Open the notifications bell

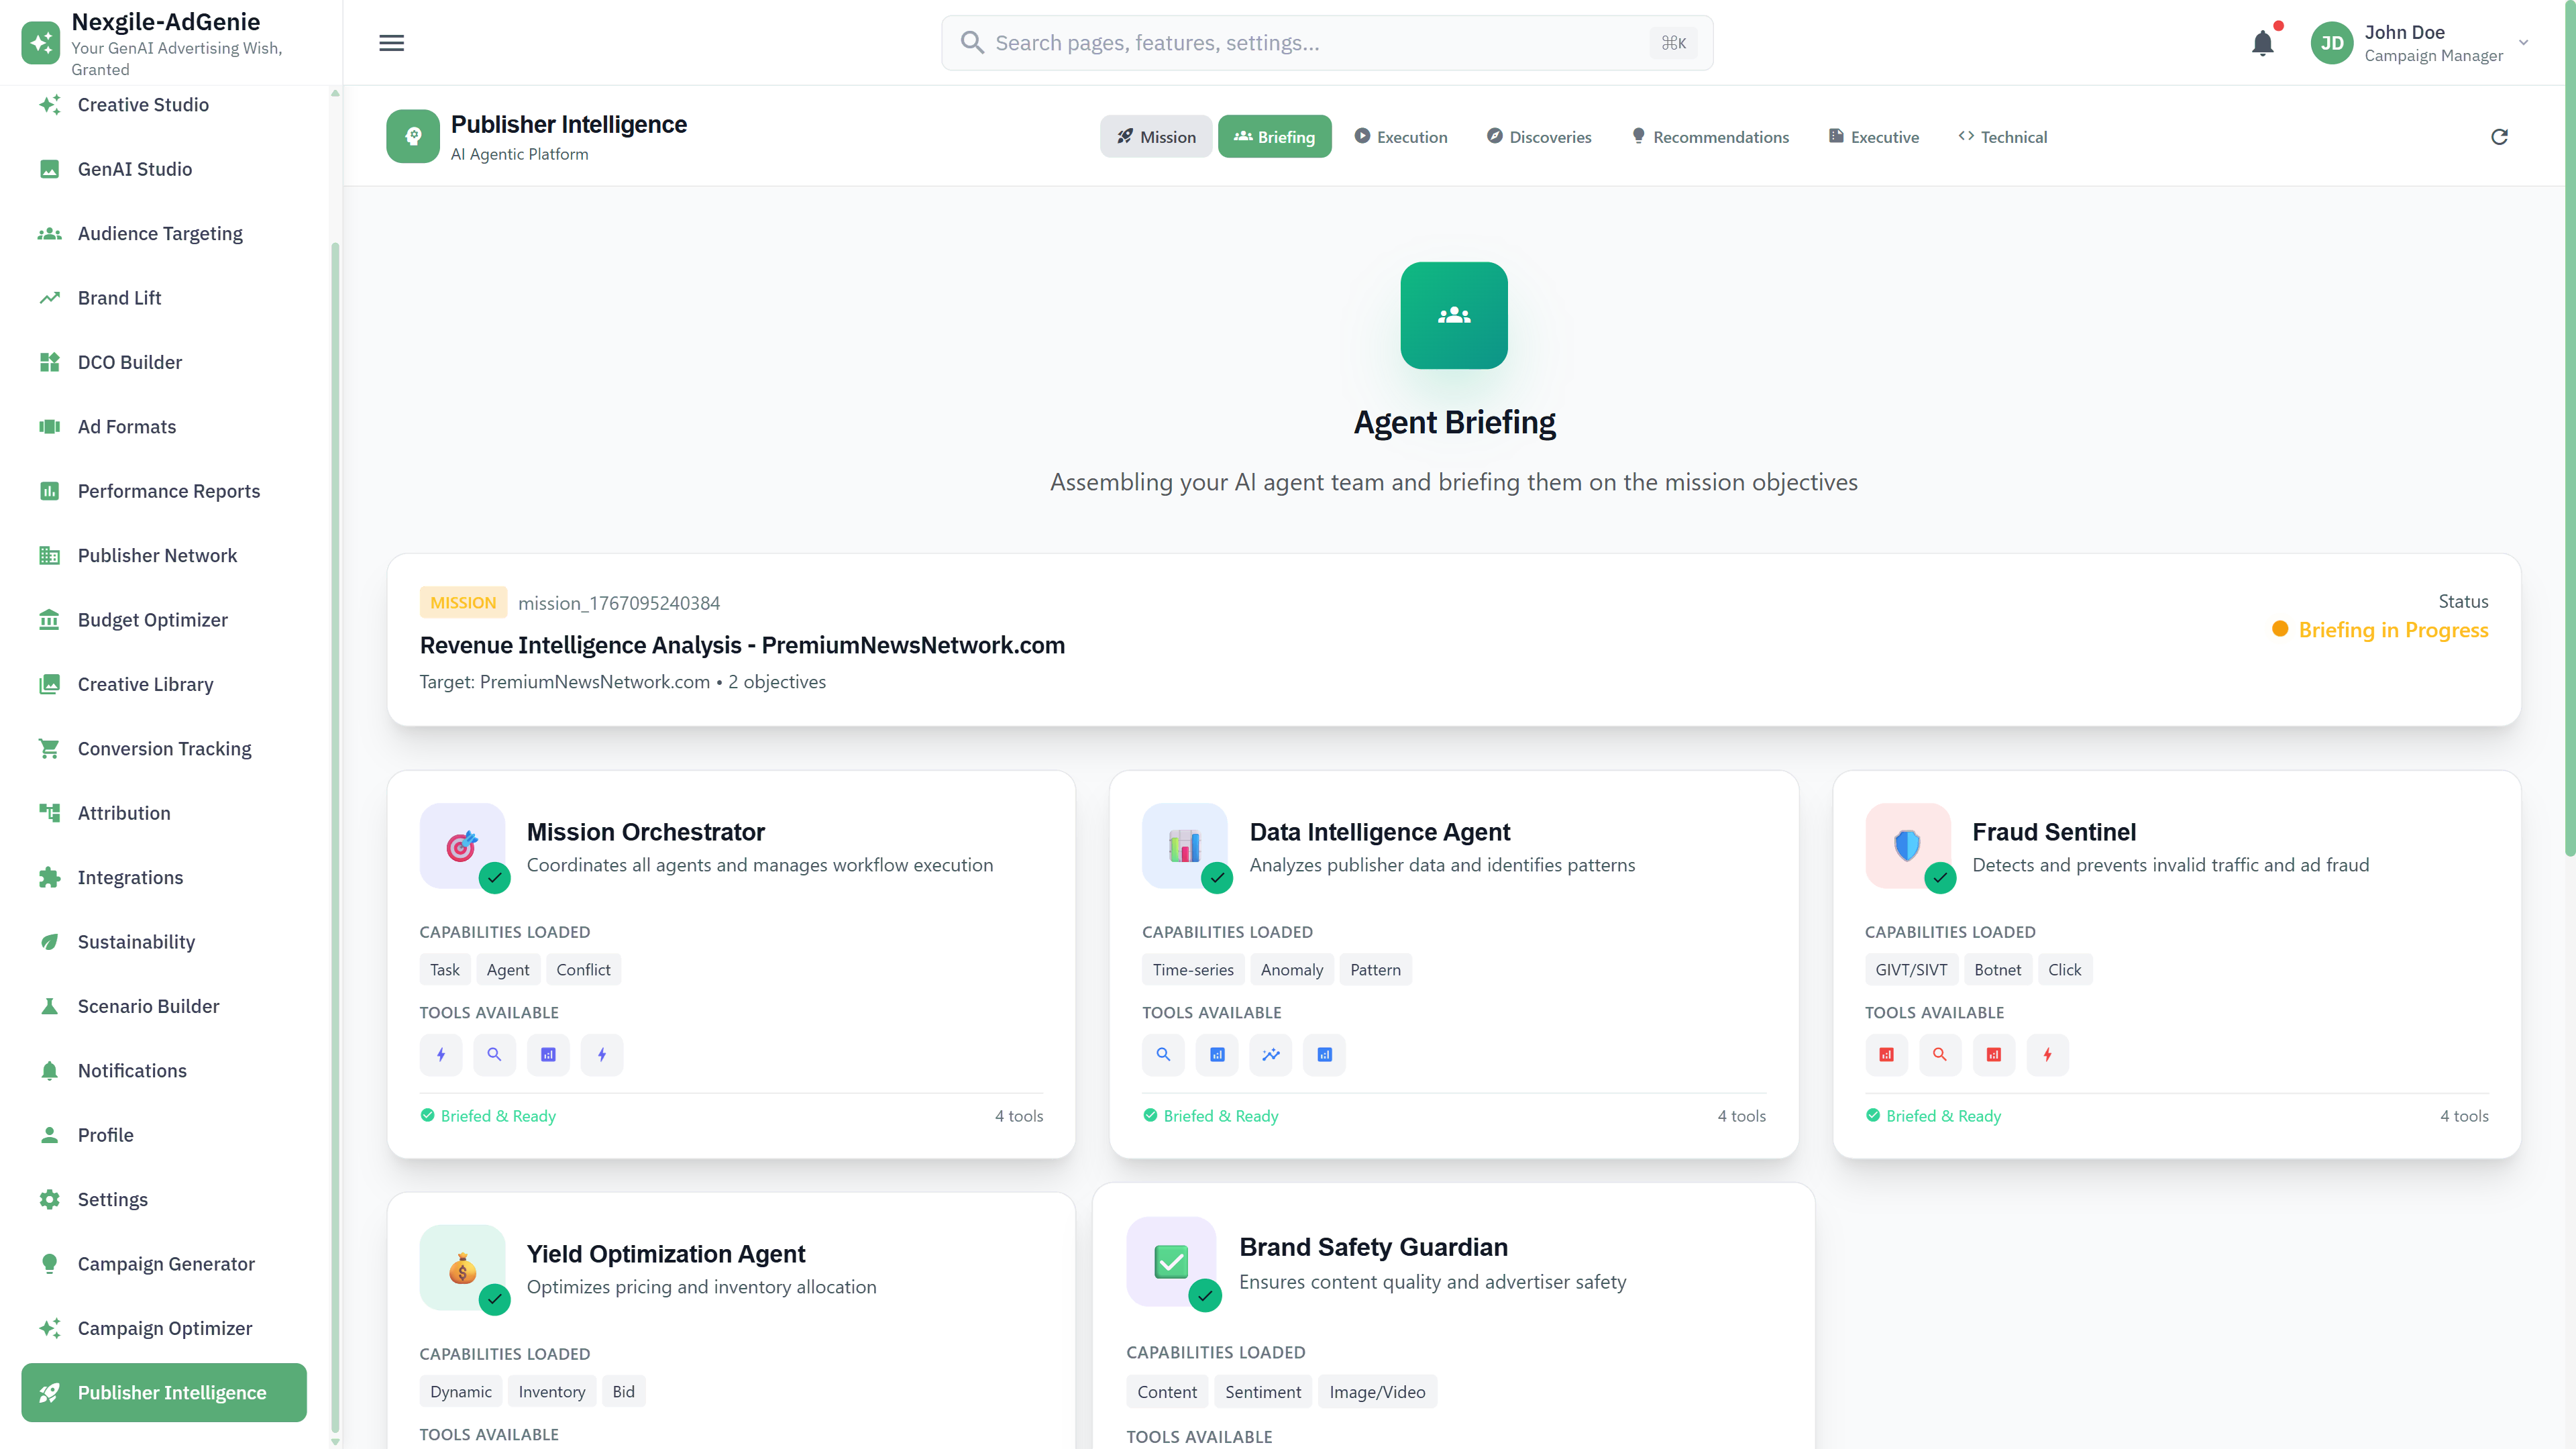point(2263,42)
